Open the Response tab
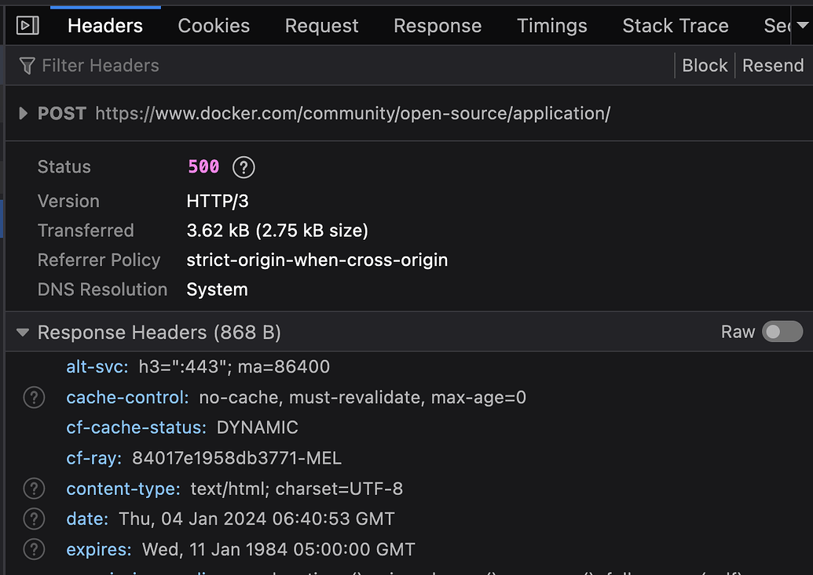813x575 pixels. click(x=438, y=26)
